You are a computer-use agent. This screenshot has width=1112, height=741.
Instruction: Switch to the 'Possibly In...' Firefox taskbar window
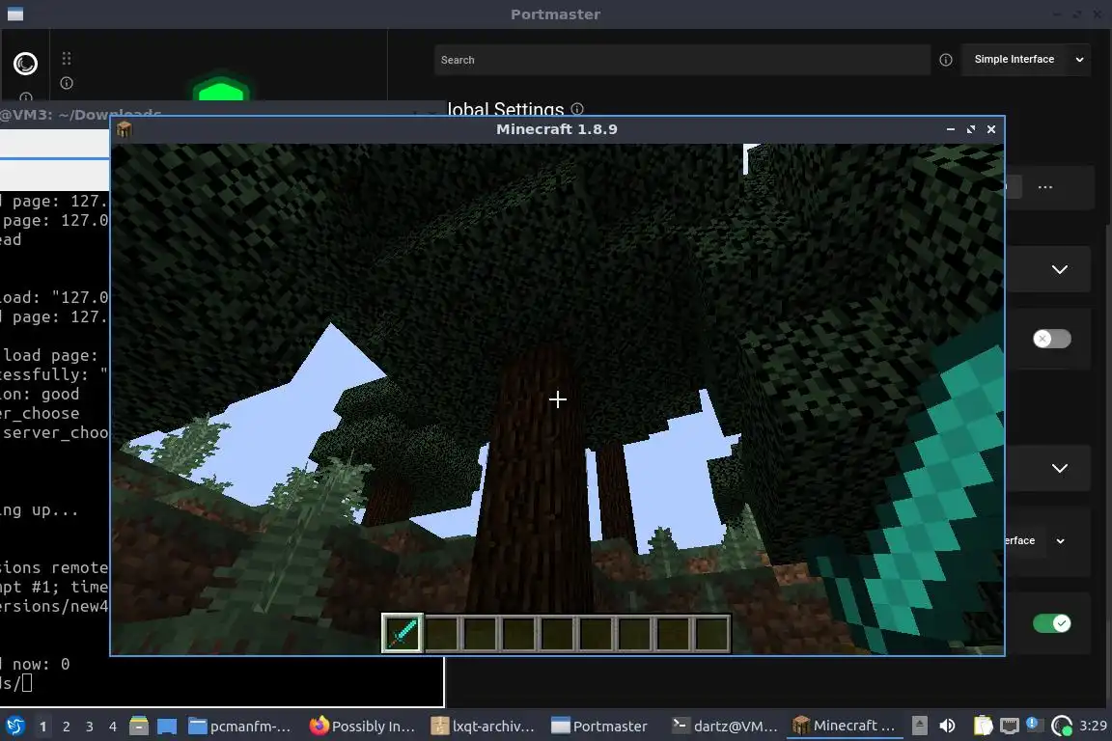point(362,727)
